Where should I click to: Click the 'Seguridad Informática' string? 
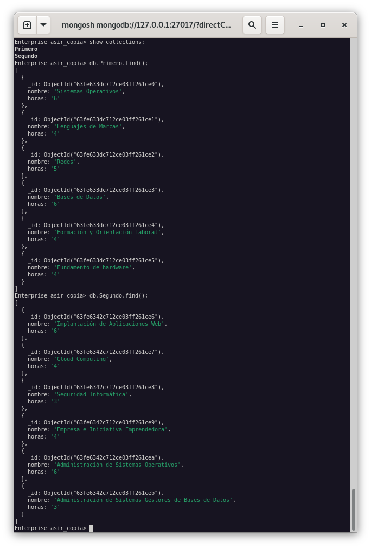coord(91,395)
